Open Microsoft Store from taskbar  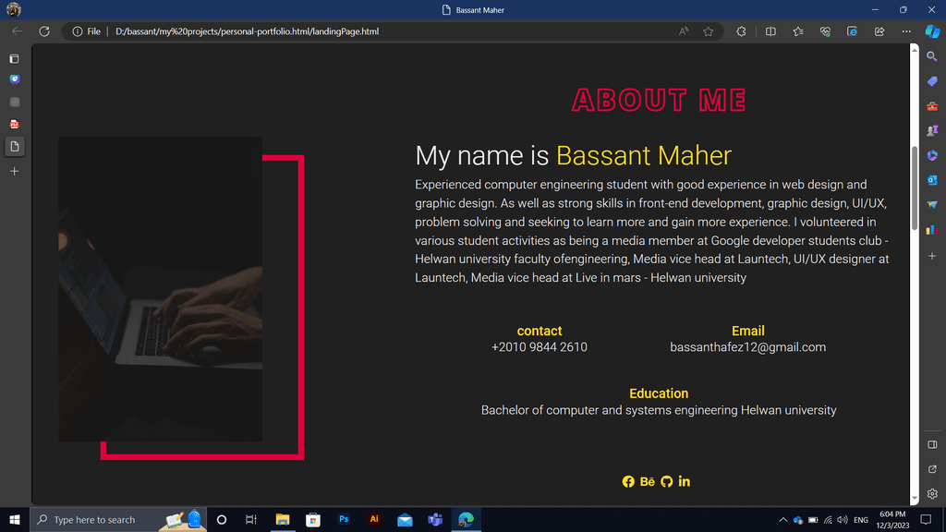tap(312, 519)
